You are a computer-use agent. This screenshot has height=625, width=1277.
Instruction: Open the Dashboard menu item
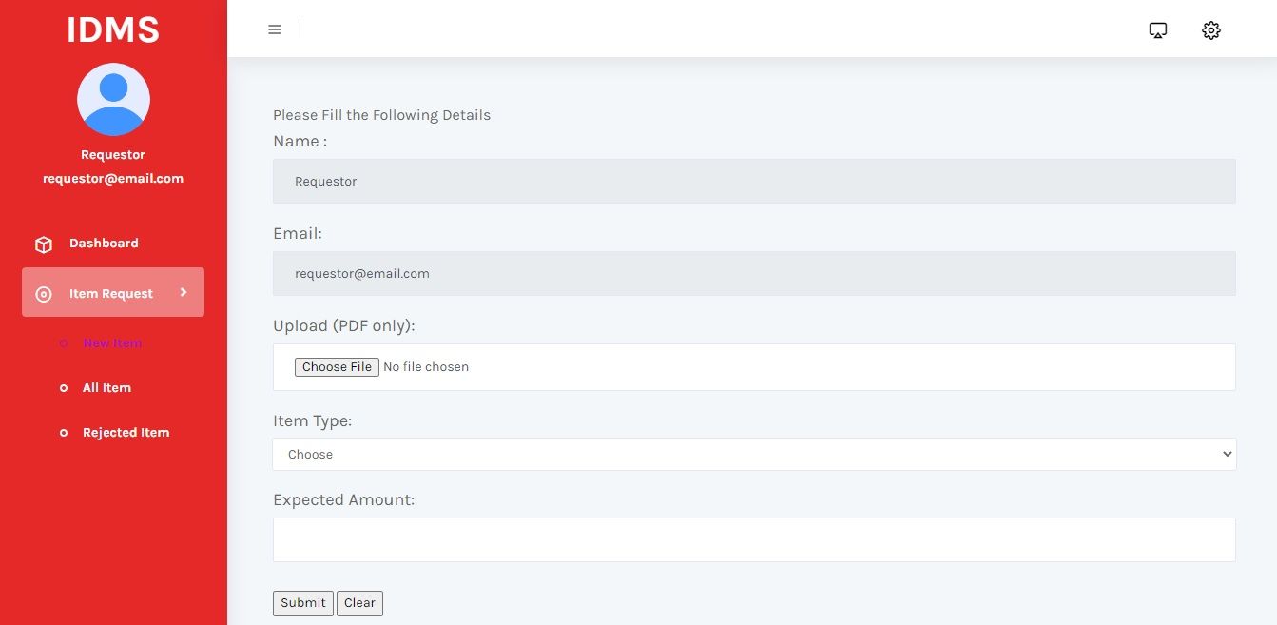pos(104,244)
